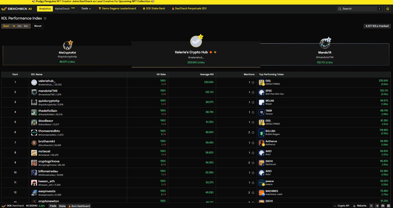Click mentions info icon for valeriehub_ row

point(253,83)
